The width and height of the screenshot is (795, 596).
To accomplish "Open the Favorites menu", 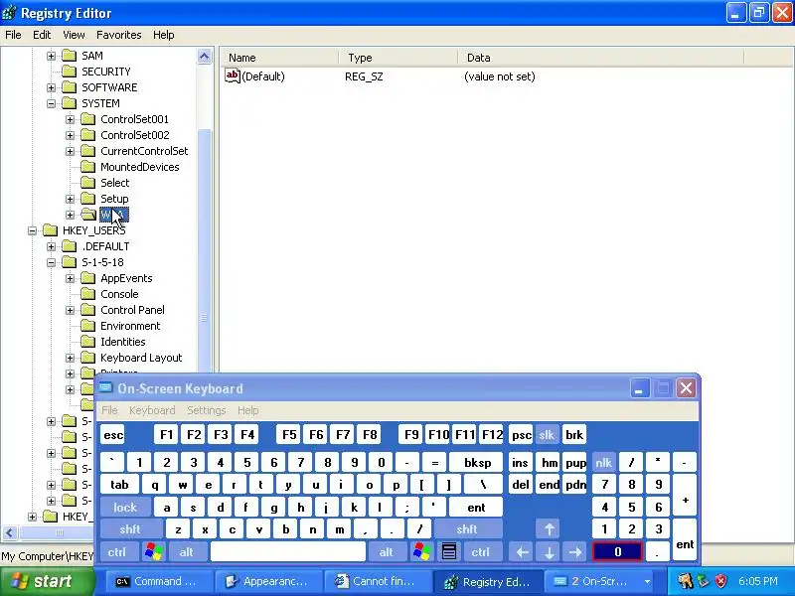I will (x=118, y=35).
